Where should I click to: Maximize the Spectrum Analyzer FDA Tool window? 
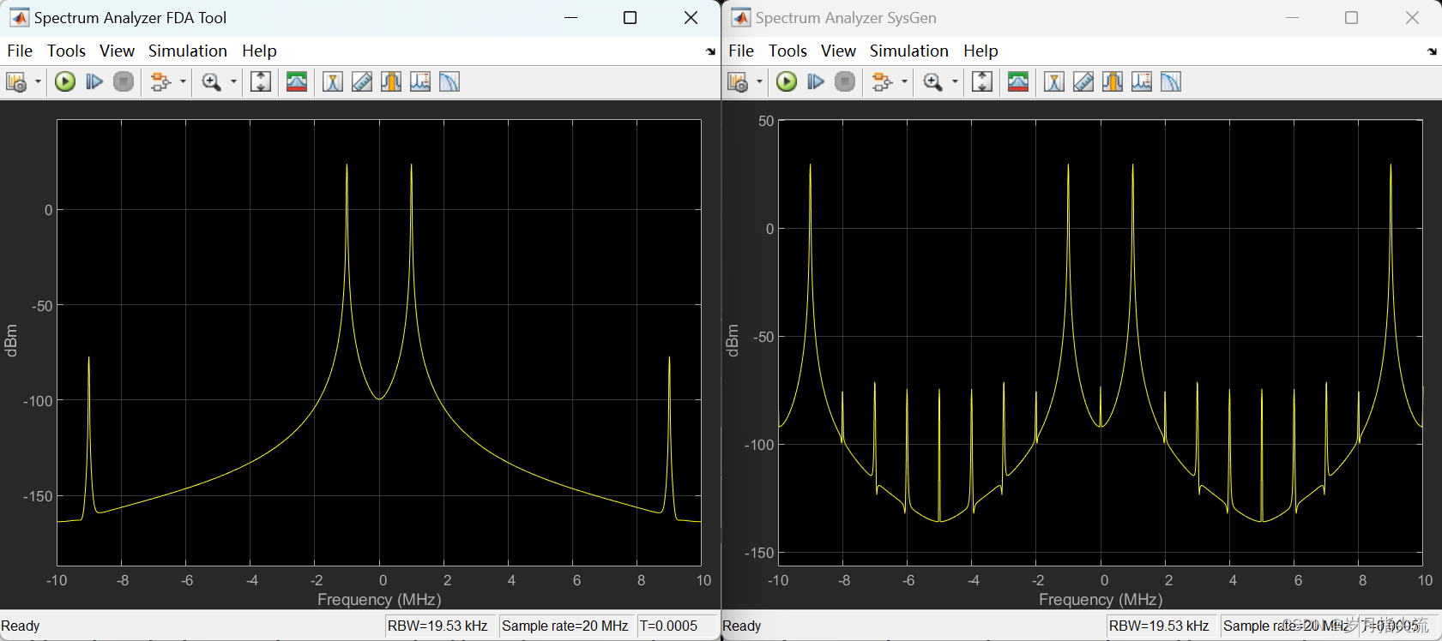630,18
